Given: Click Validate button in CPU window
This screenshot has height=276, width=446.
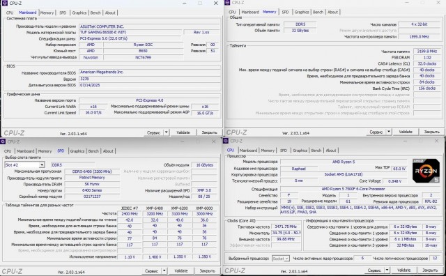Looking at the screenshot, I should [x=403, y=270].
